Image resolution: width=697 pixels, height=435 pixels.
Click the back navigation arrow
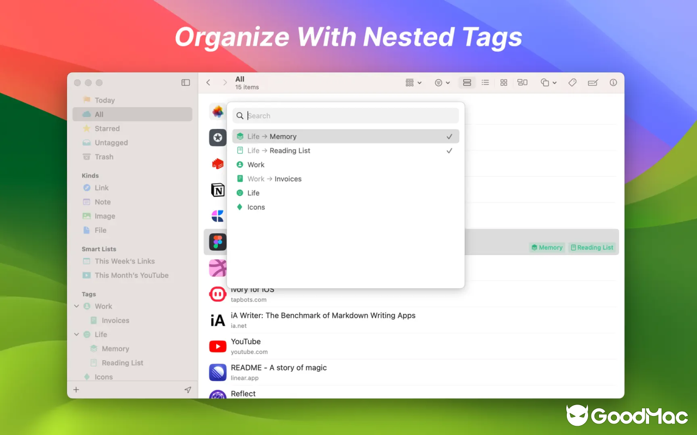click(208, 82)
